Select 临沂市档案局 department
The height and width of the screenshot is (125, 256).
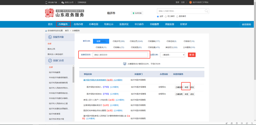pyautogui.click(x=55, y=72)
